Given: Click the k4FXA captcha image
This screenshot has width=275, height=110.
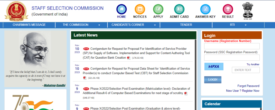Looking at the screenshot, I should 214,66.
